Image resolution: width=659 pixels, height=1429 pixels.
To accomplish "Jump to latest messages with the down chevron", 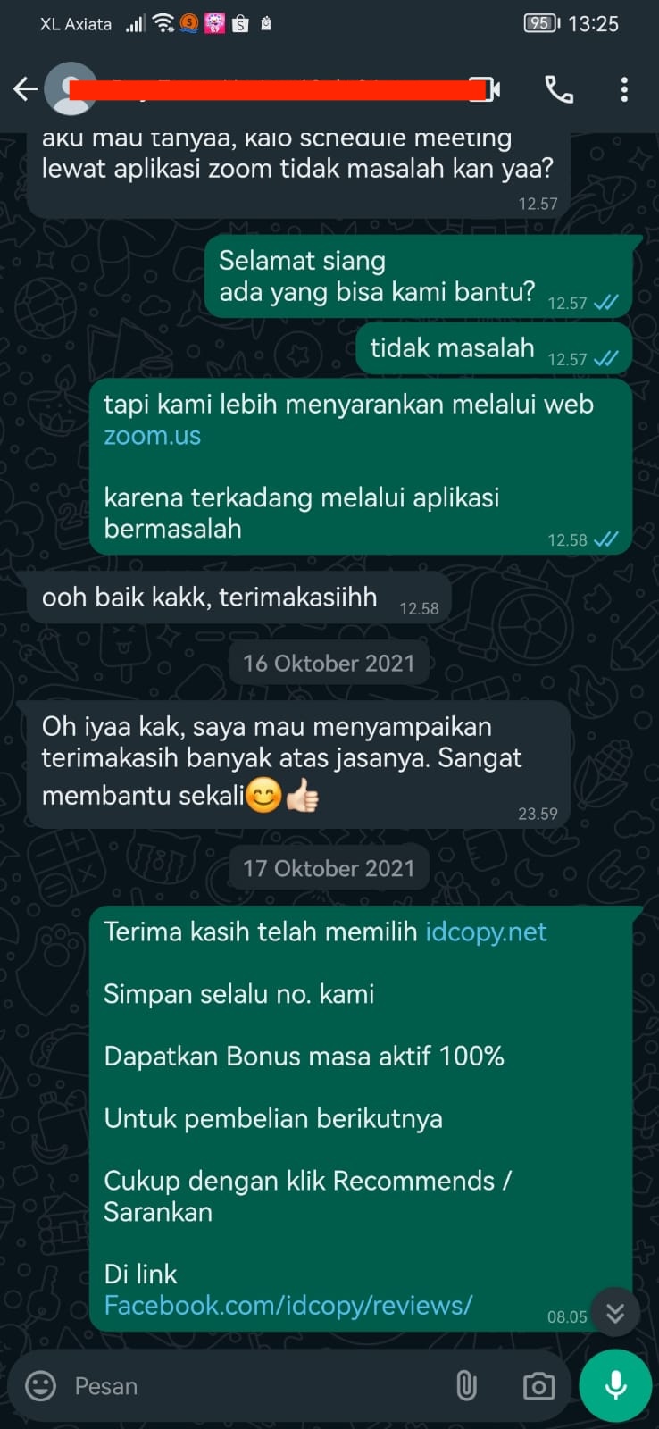I will coord(615,1312).
